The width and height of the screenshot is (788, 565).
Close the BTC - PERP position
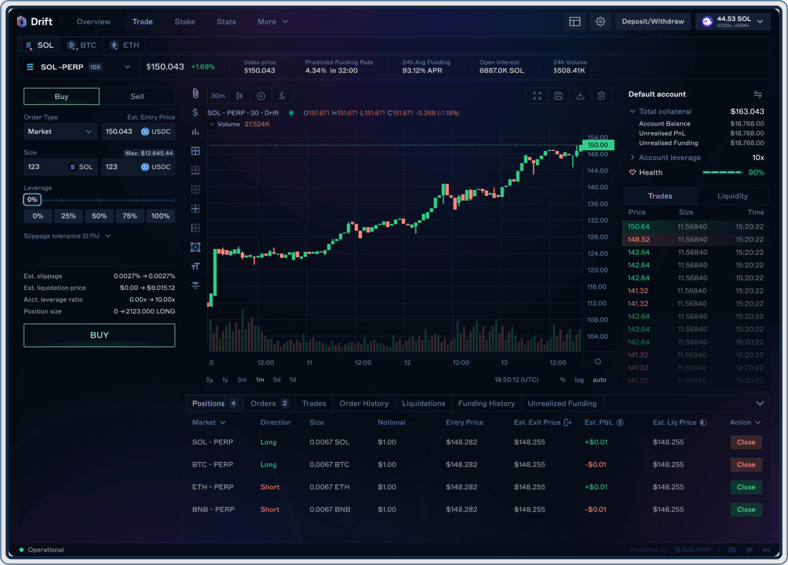pyautogui.click(x=746, y=465)
